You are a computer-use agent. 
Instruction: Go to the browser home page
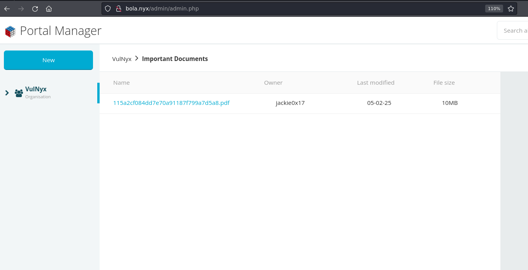click(x=49, y=9)
